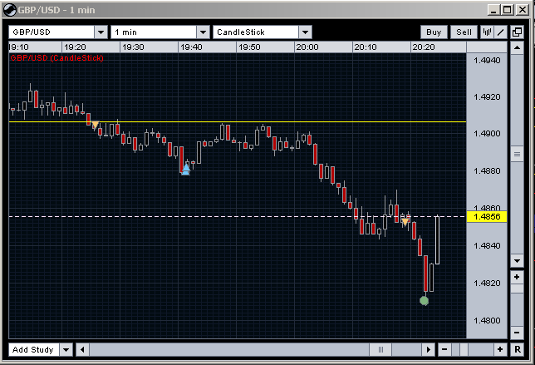Click the horizontal time scrollbar thumb
The height and width of the screenshot is (365, 535).
click(x=380, y=350)
